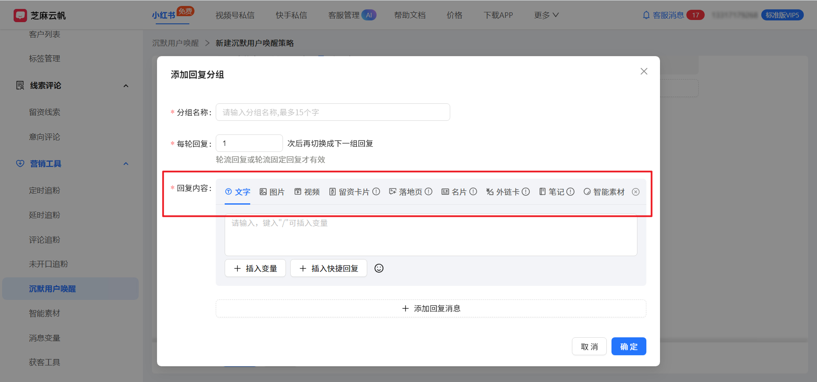Image resolution: width=817 pixels, height=382 pixels.
Task: Switch to the 笔记 tab
Action: 551,192
